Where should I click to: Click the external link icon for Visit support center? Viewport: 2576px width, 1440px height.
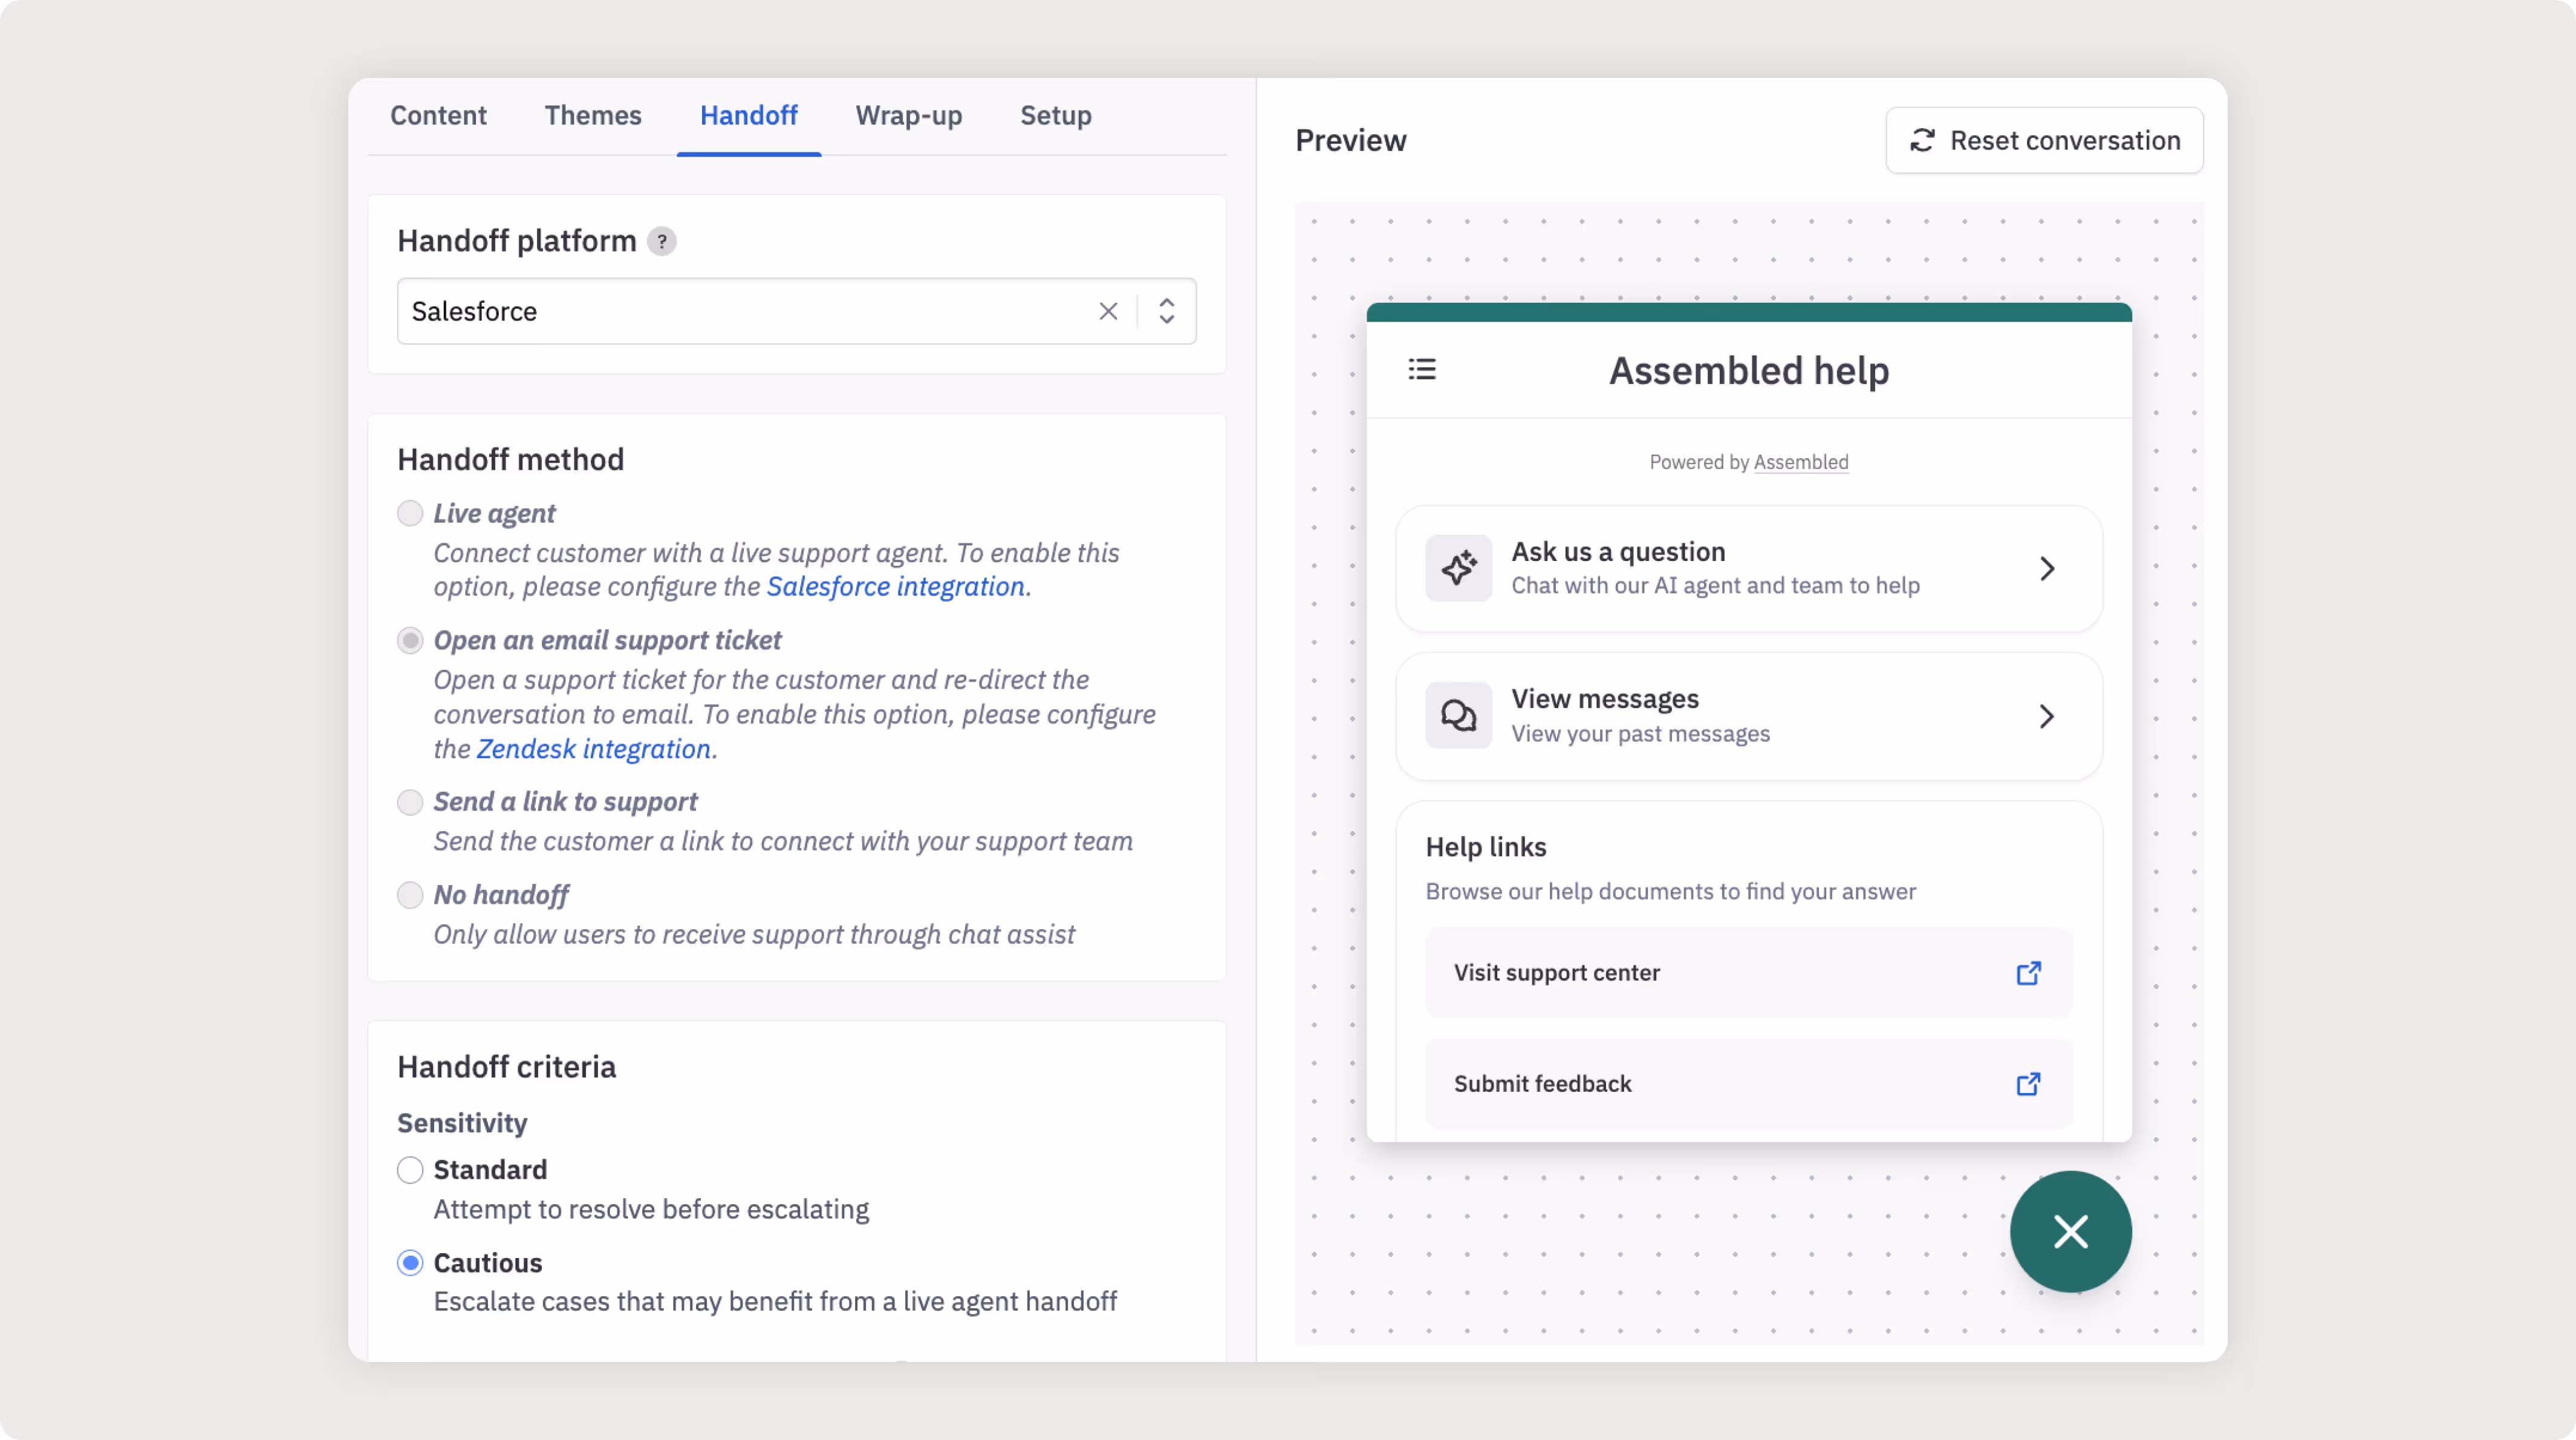click(2028, 973)
